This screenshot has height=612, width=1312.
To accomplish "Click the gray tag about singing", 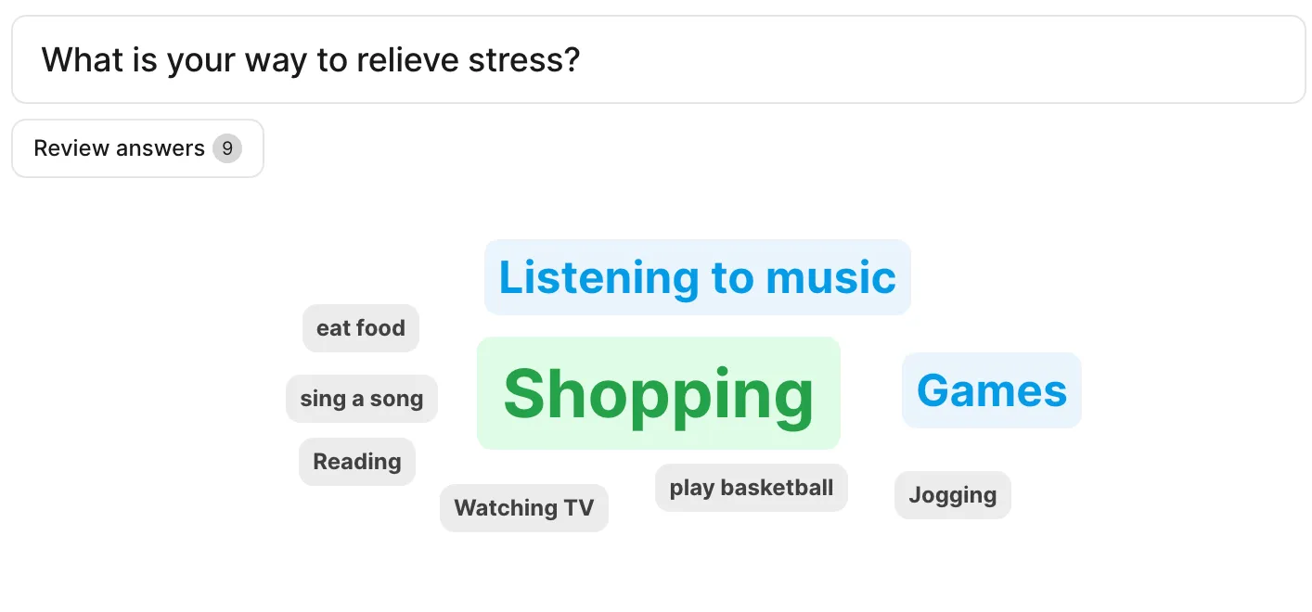I will tap(361, 399).
